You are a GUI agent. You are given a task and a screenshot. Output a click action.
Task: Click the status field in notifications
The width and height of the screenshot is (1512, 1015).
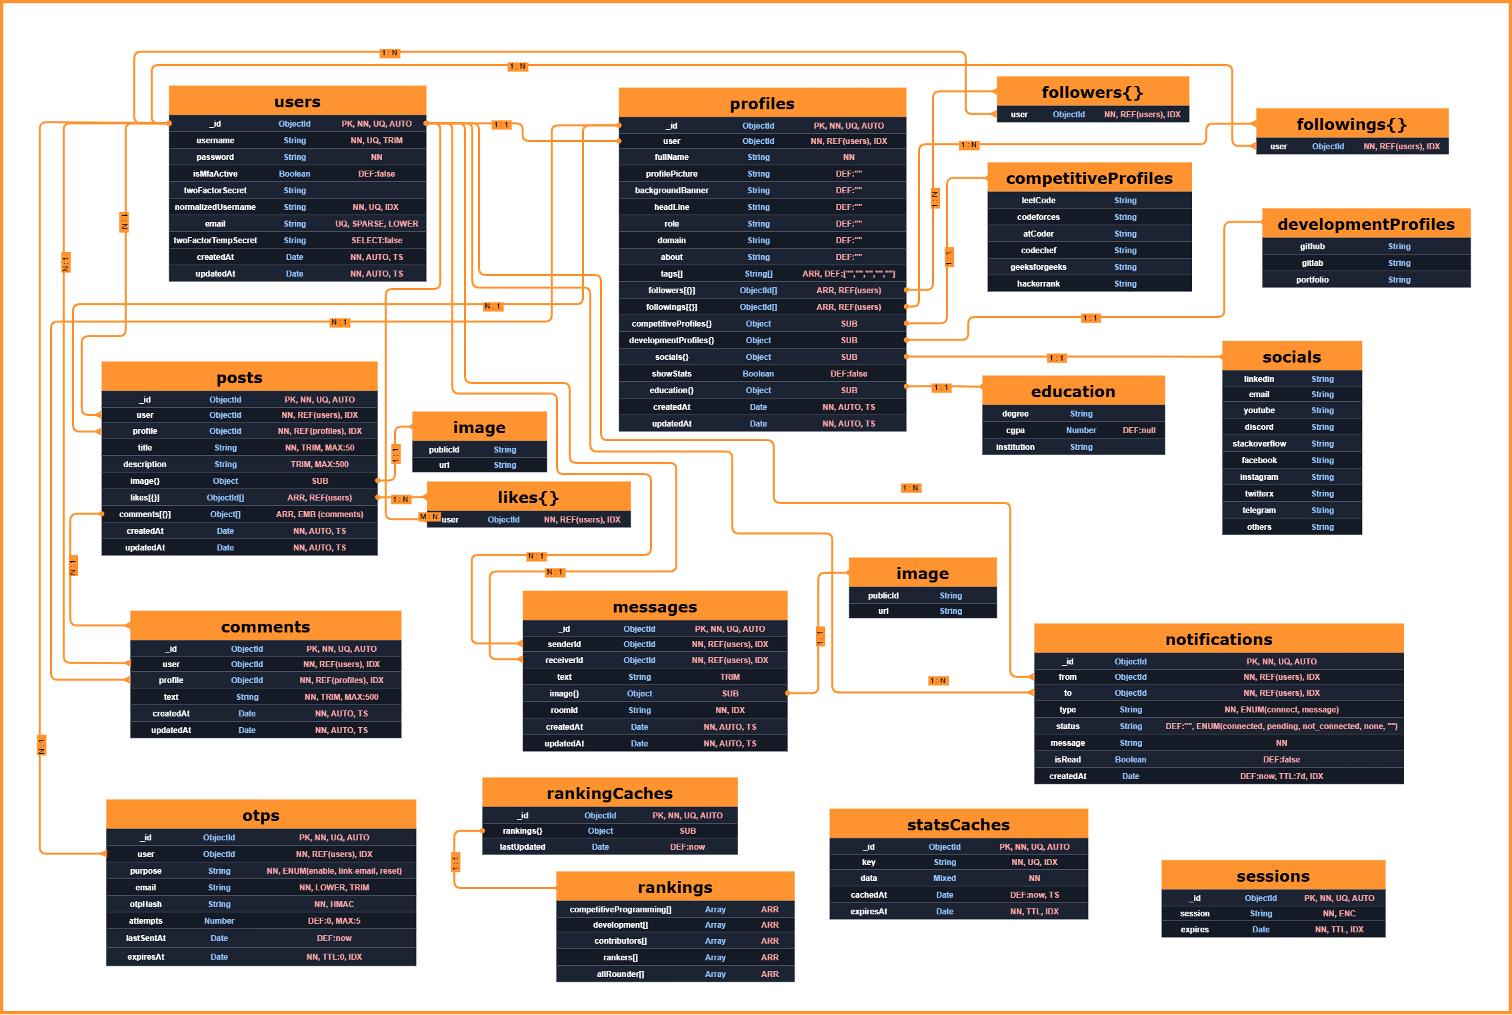[x=1219, y=726]
